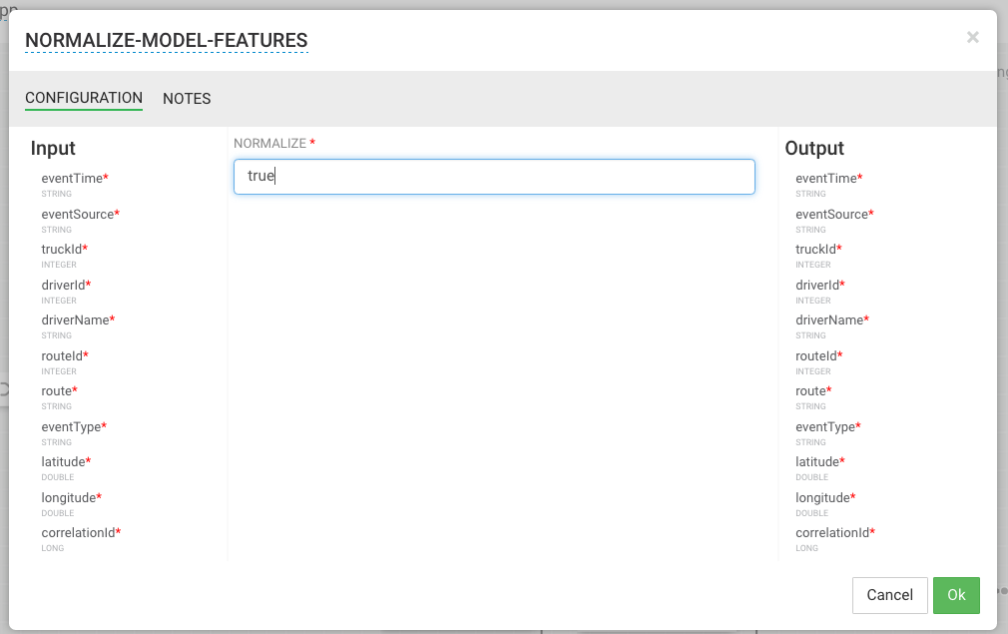
Task: Click truckId in the Input schema
Action: pyautogui.click(x=62, y=250)
